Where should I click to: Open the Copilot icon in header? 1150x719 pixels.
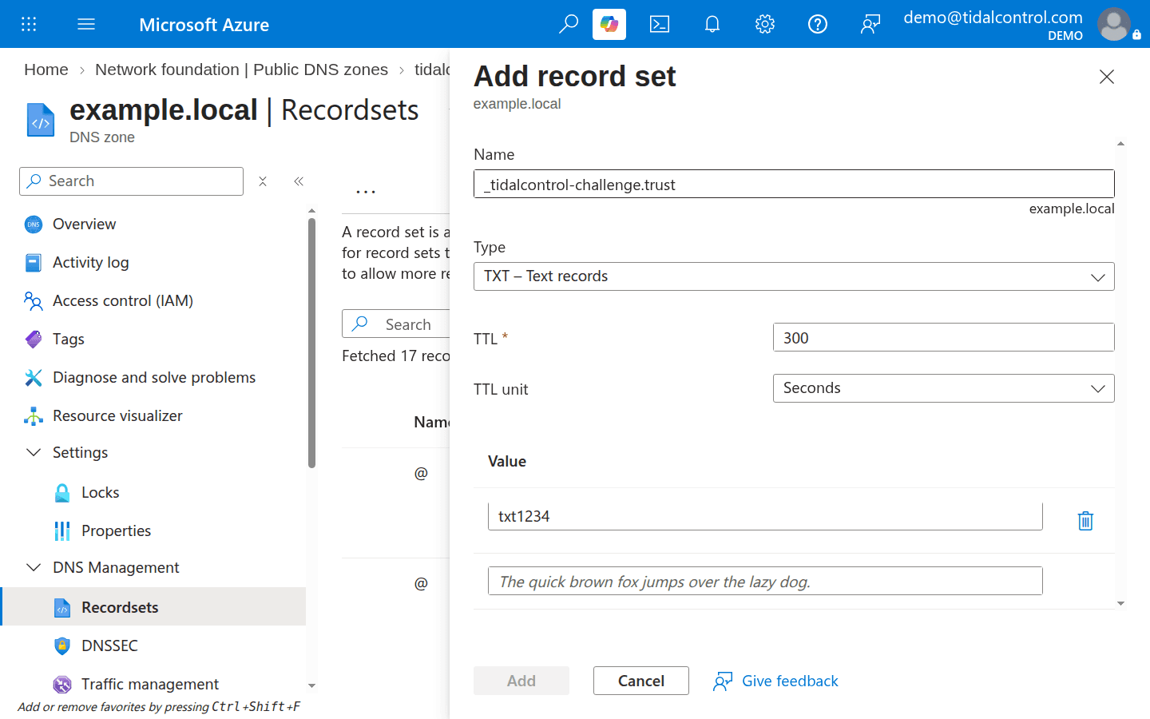pyautogui.click(x=609, y=24)
